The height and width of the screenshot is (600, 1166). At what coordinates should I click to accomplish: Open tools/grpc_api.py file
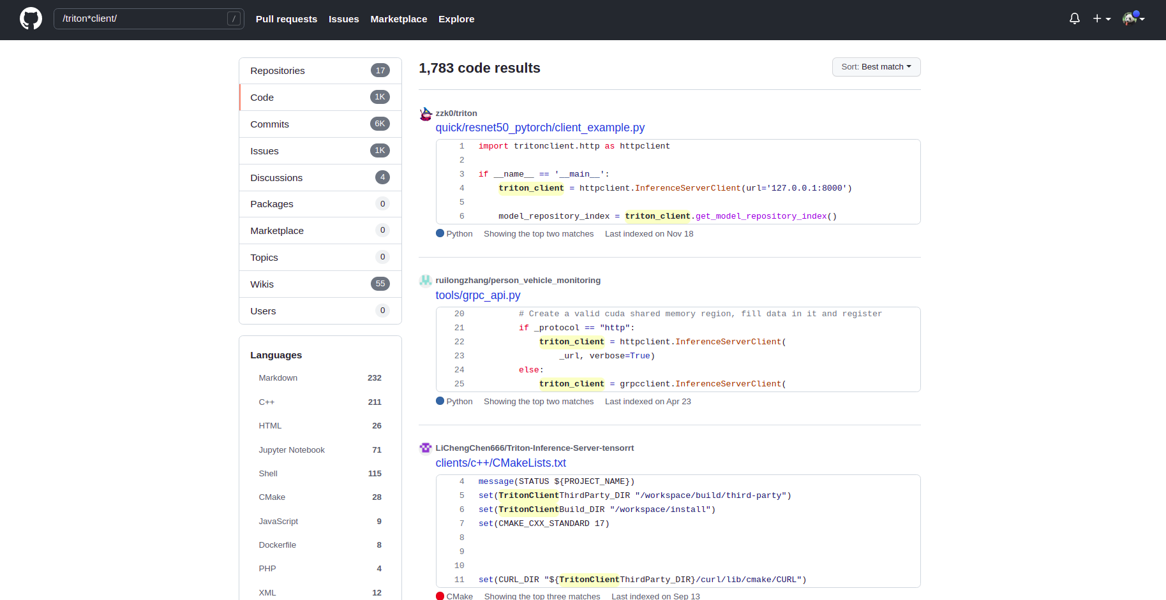[478, 295]
